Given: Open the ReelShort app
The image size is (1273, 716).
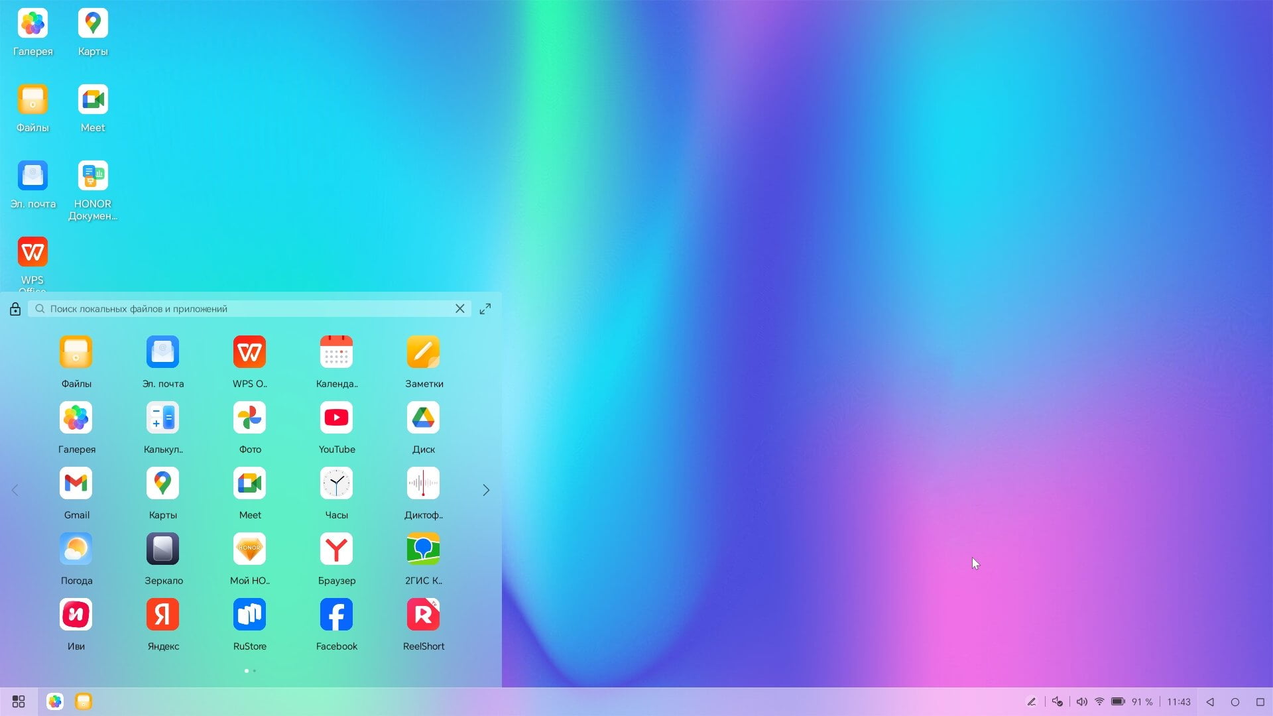Looking at the screenshot, I should (424, 624).
